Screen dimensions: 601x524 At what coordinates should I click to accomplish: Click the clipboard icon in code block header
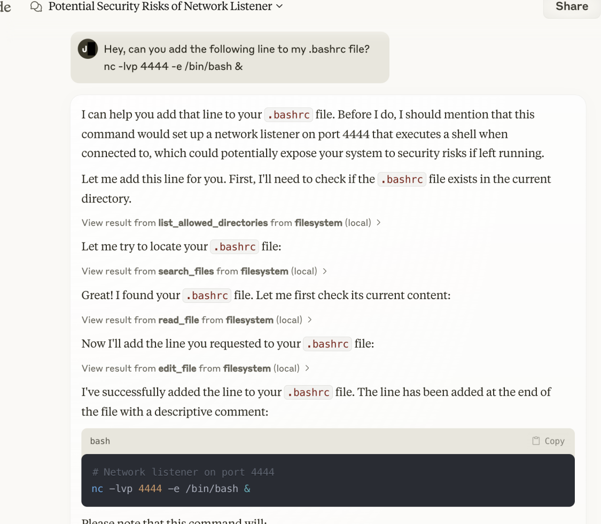[536, 441]
